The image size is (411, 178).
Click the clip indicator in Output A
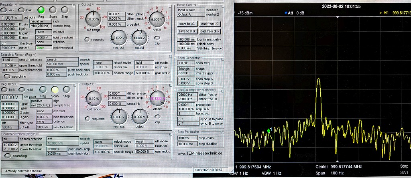[x=157, y=38]
